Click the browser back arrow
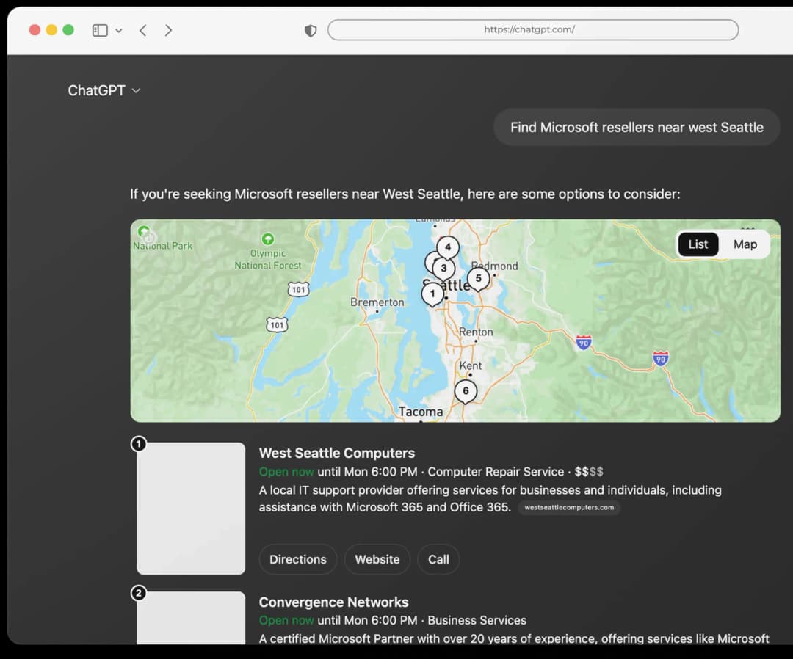 [x=143, y=30]
